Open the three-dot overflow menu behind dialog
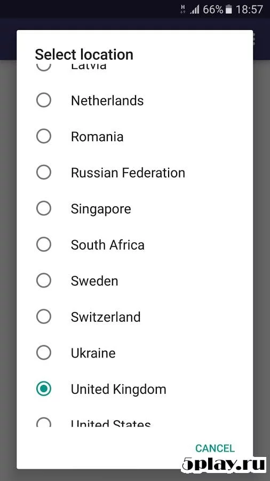 pyautogui.click(x=253, y=39)
